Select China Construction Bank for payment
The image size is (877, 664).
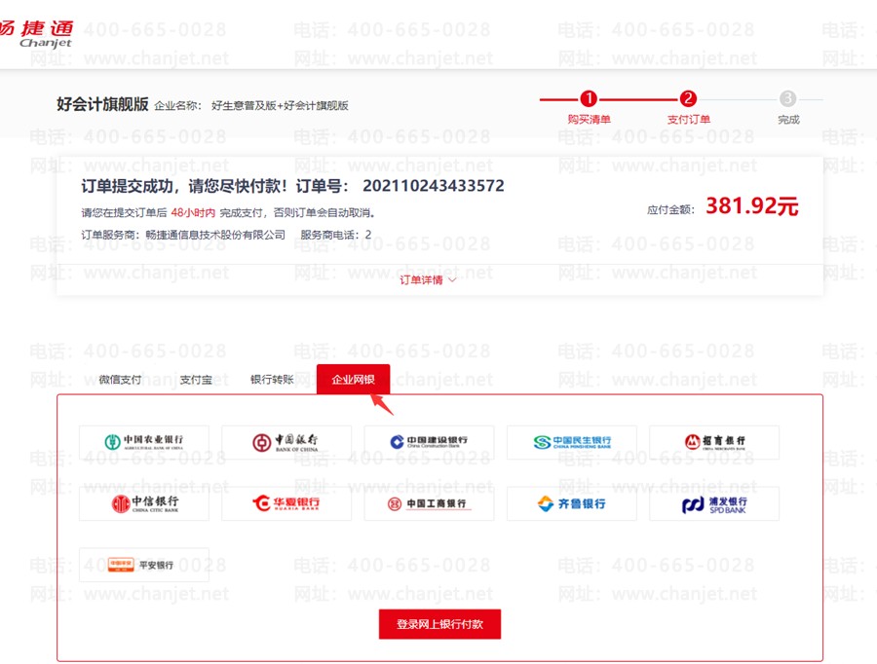[x=429, y=442]
